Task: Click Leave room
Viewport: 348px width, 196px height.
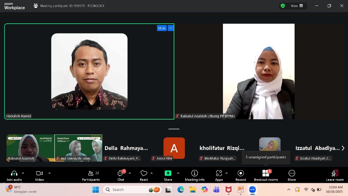Action: [335, 175]
